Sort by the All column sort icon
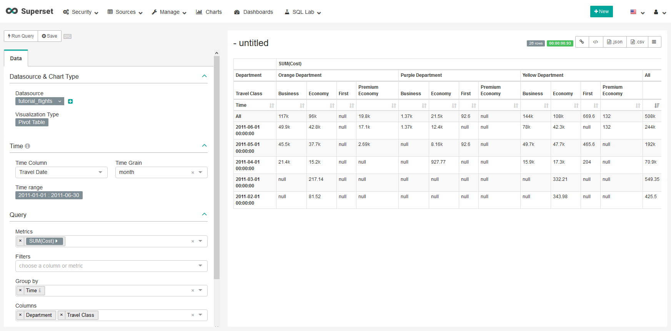The height and width of the screenshot is (331, 671). [656, 105]
